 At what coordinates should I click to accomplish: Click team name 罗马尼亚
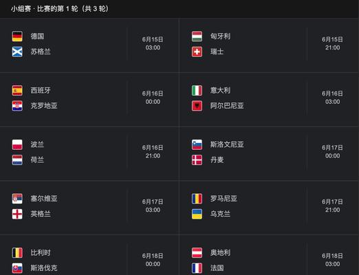click(x=224, y=199)
